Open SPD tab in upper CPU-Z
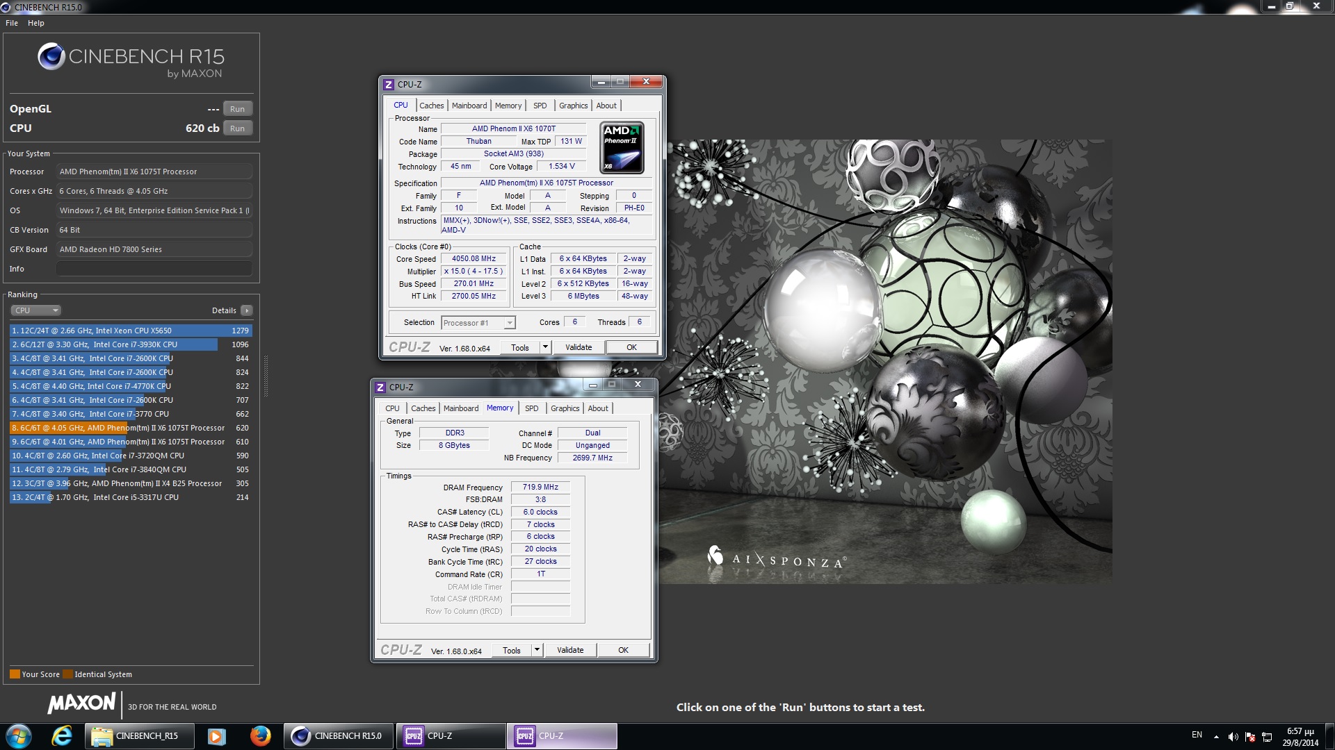The image size is (1335, 750). pos(540,106)
